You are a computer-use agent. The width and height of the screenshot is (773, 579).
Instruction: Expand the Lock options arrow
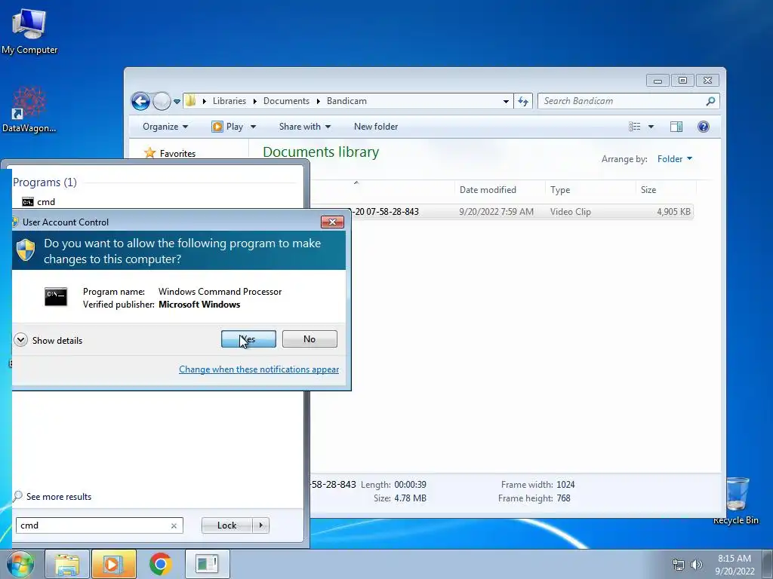[x=260, y=525]
